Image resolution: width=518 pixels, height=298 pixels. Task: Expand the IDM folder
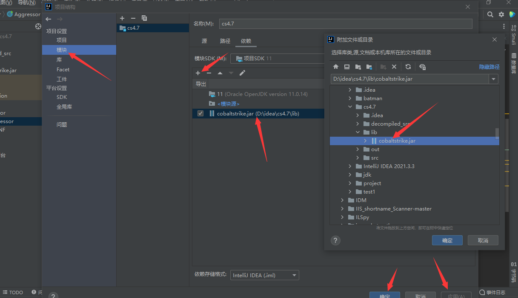pyautogui.click(x=343, y=200)
